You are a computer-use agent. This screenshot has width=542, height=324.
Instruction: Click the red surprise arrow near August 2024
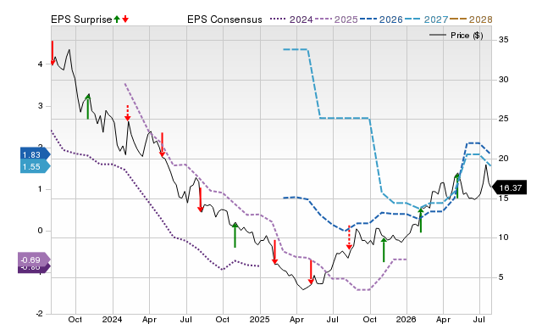click(200, 199)
